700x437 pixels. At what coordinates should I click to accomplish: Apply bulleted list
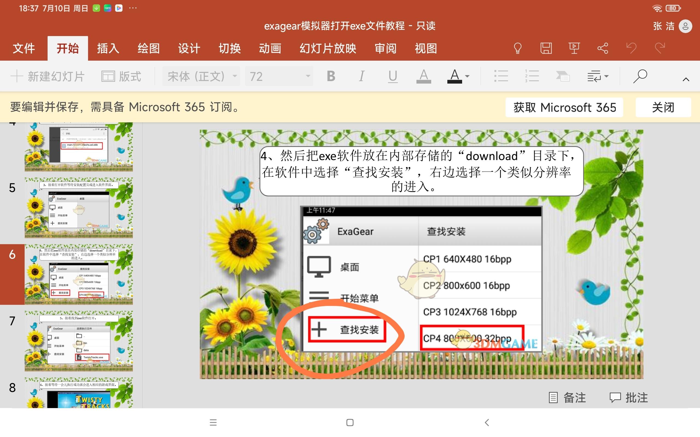(501, 76)
